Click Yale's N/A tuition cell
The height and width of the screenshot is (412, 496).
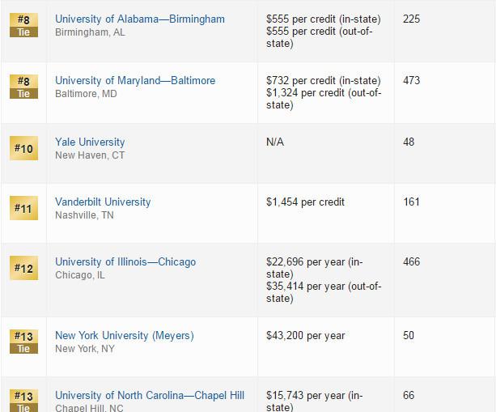coord(275,142)
